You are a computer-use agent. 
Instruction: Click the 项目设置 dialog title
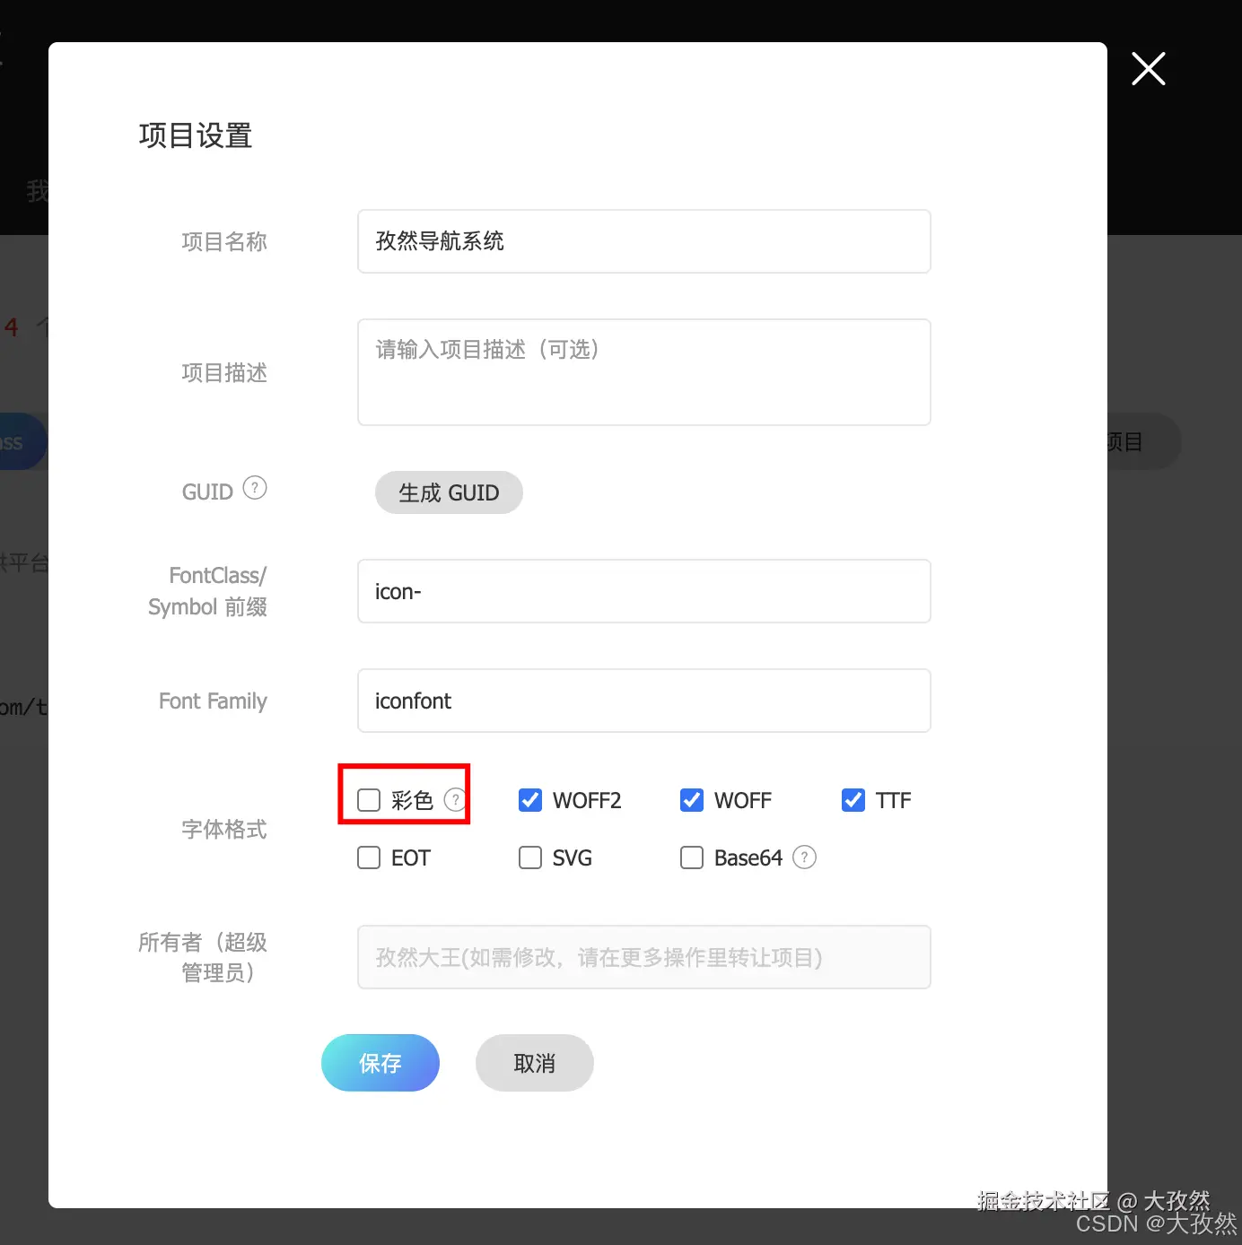point(196,135)
